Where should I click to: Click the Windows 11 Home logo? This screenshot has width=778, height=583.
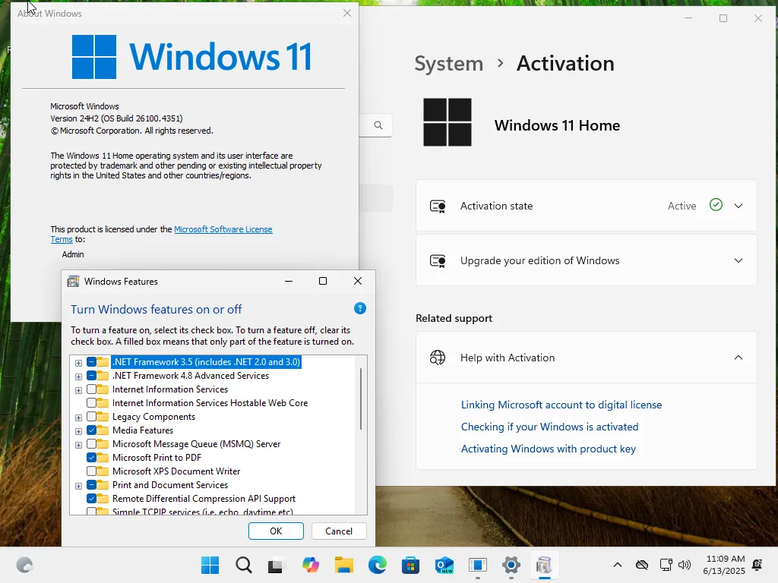click(x=447, y=122)
